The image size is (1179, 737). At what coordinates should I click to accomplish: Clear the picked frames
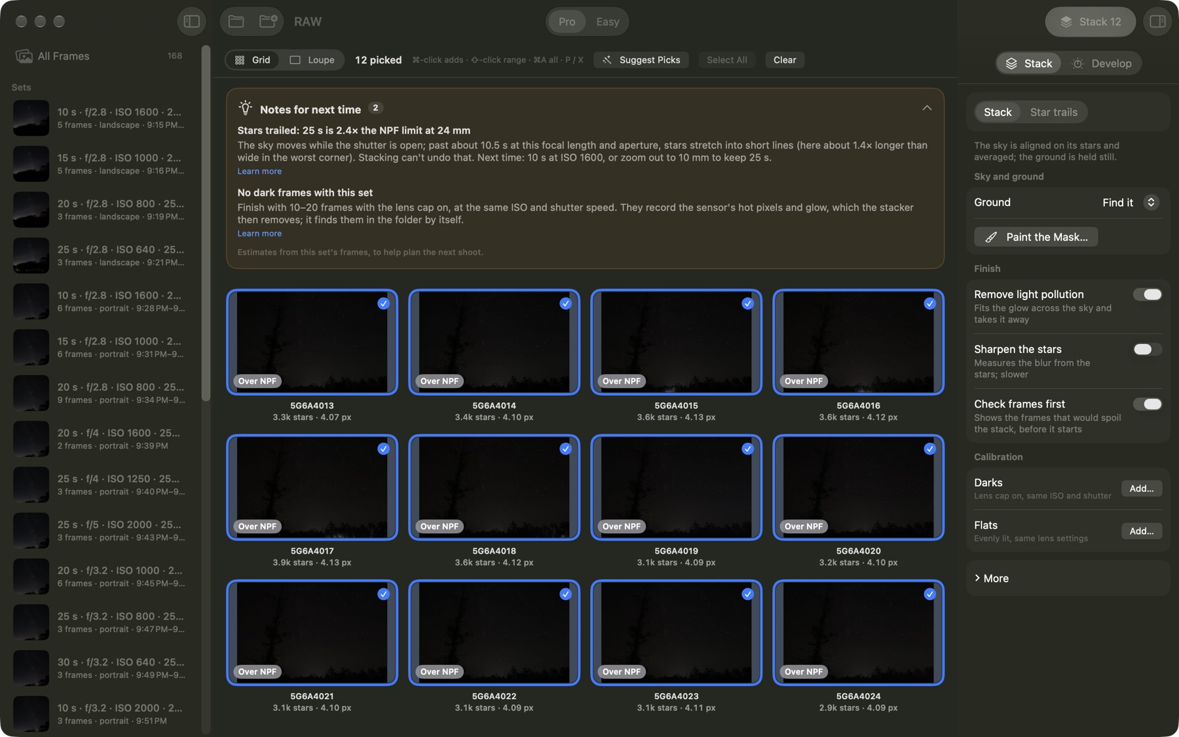(x=785, y=60)
